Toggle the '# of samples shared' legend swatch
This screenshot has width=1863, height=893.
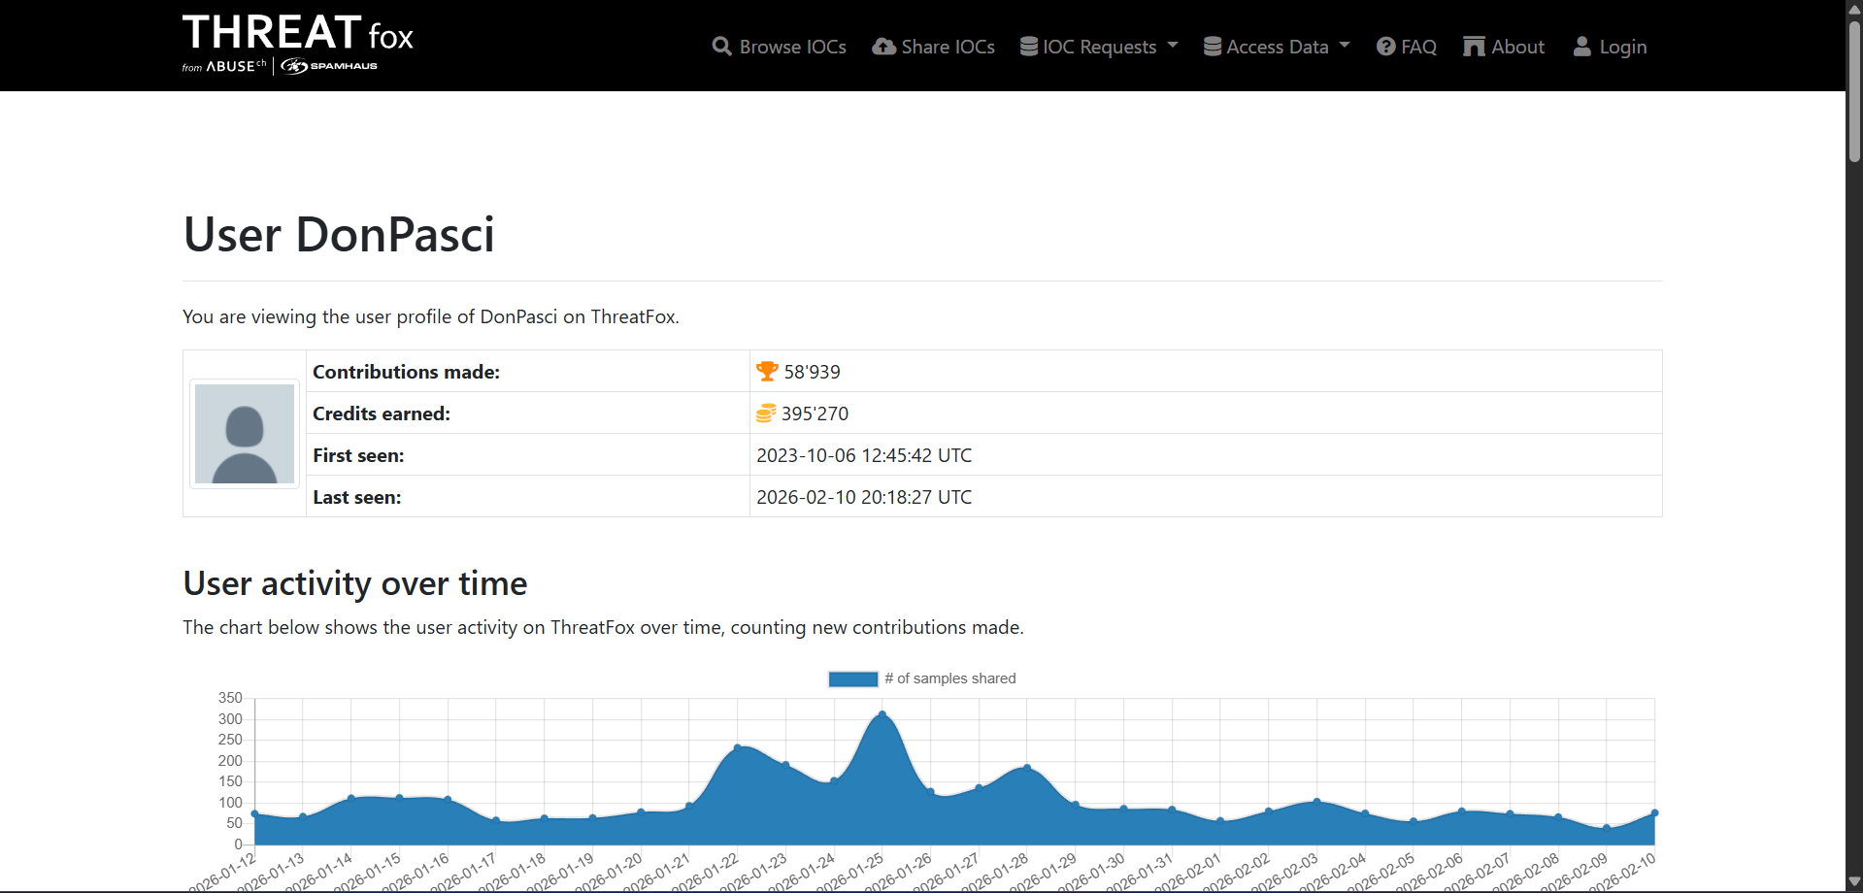coord(853,678)
